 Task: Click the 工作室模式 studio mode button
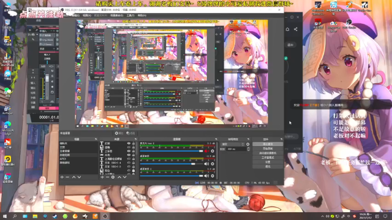point(268,158)
